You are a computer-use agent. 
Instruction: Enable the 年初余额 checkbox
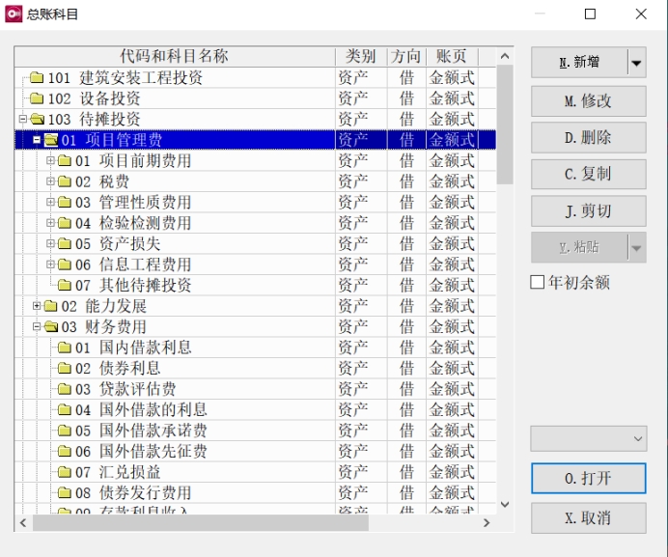pyautogui.click(x=538, y=283)
